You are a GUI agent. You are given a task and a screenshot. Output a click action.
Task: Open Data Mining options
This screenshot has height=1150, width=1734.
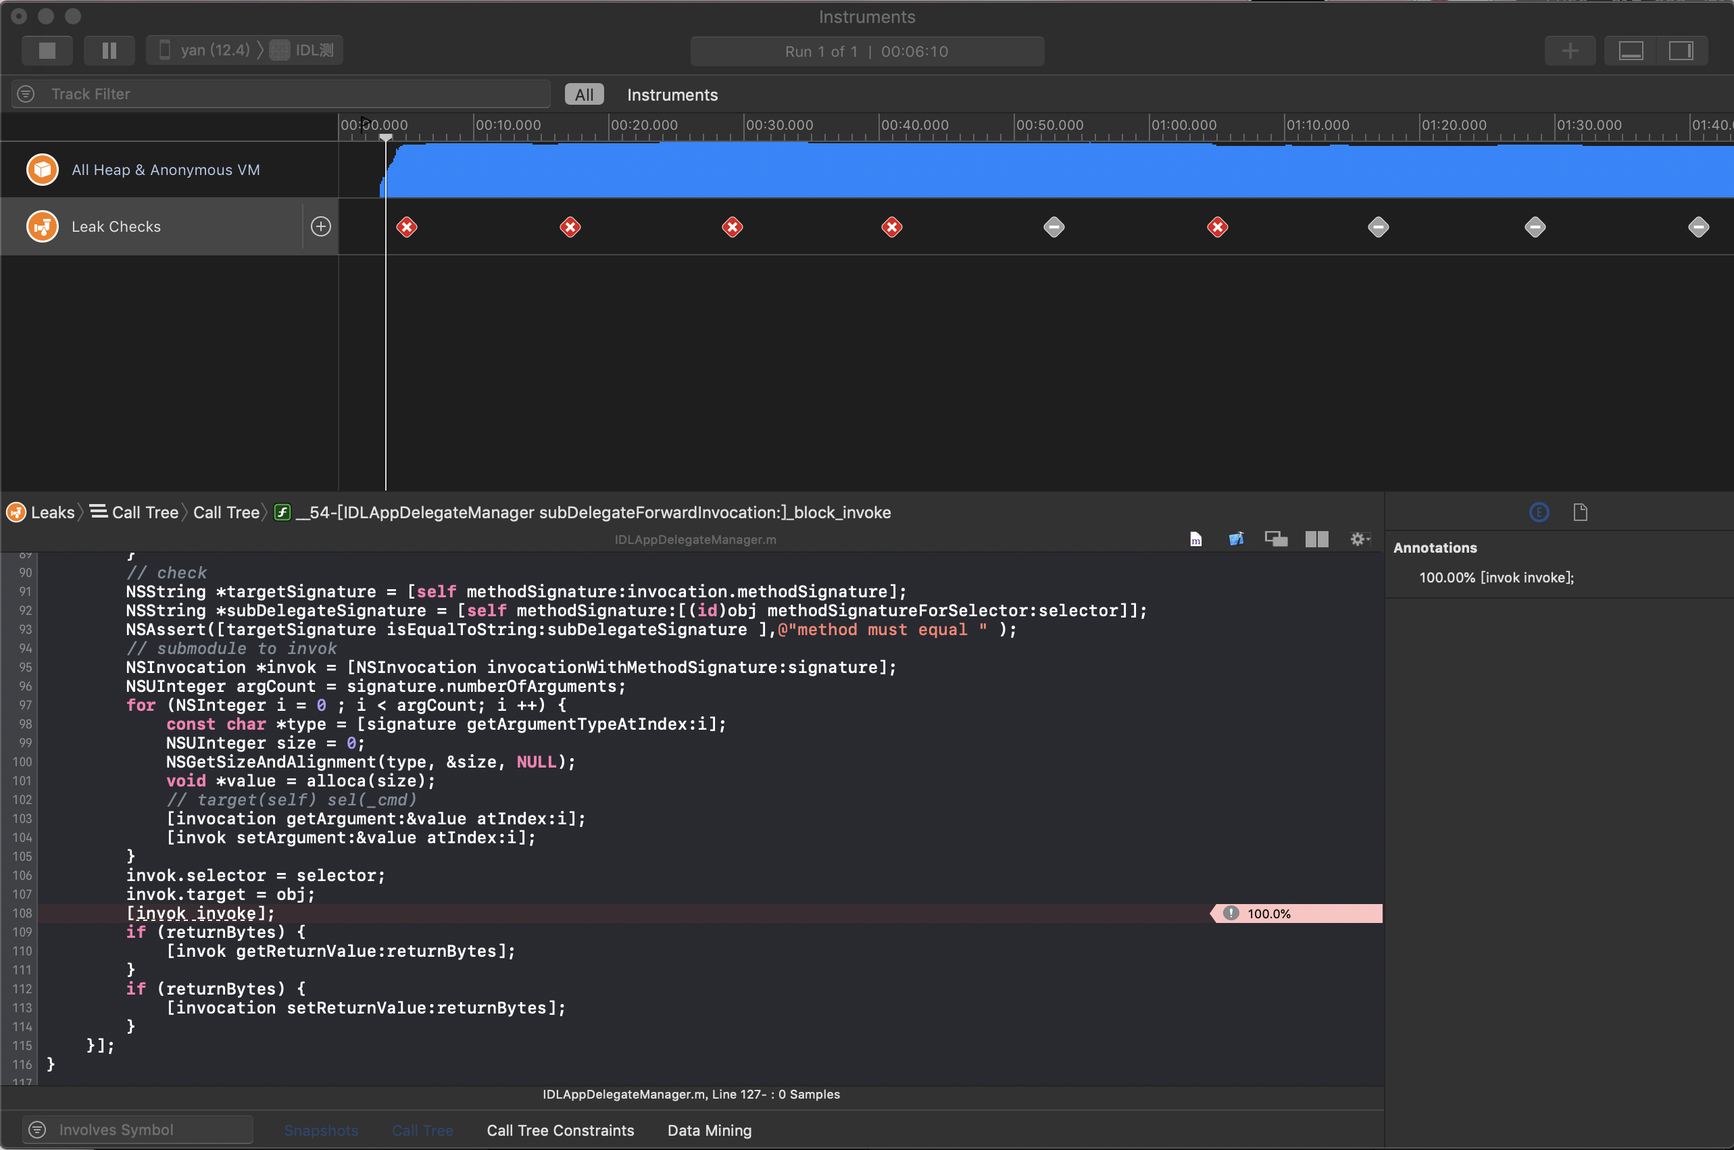click(709, 1130)
